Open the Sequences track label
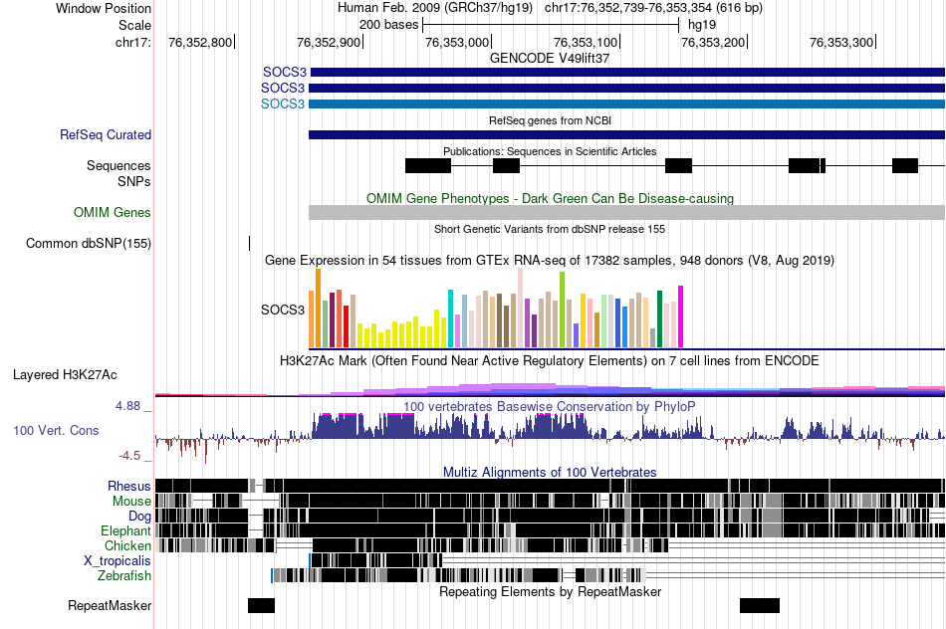Viewport: 946px width, 629px height. click(x=118, y=165)
